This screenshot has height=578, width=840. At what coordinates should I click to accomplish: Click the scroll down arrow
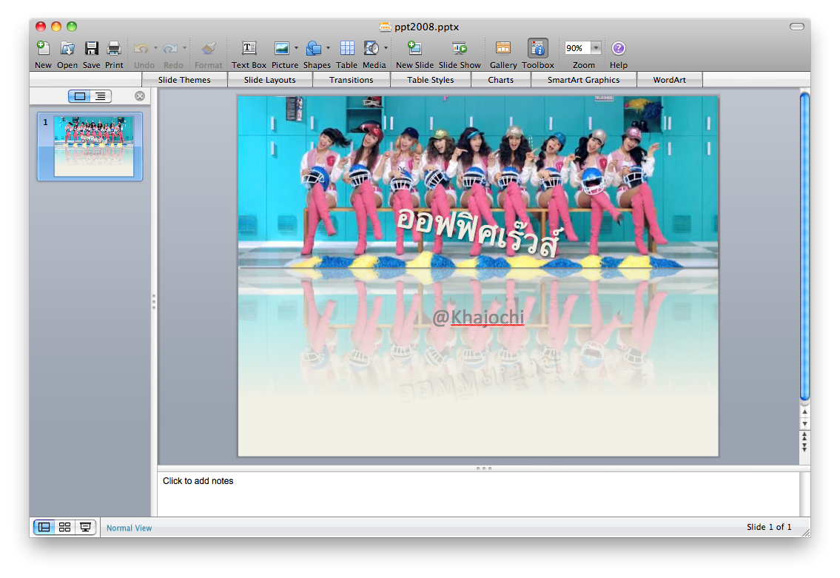[x=804, y=424]
